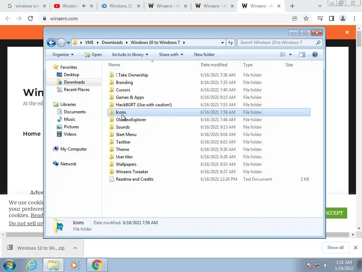This screenshot has height=272, width=362.
Task: Click the Explorer help question mark icon
Action: pyautogui.click(x=315, y=55)
